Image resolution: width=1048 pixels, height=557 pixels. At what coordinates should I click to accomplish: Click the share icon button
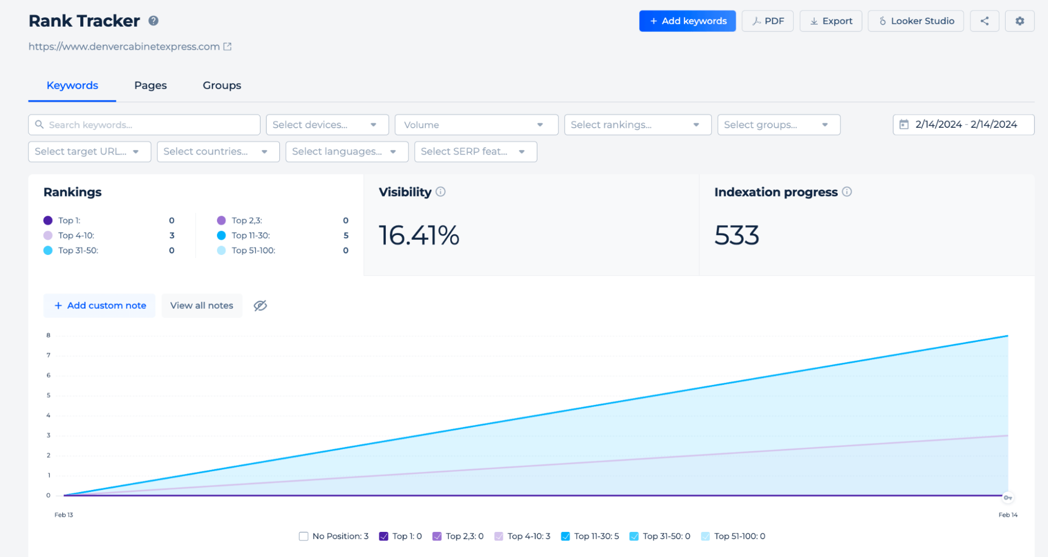pyautogui.click(x=985, y=21)
